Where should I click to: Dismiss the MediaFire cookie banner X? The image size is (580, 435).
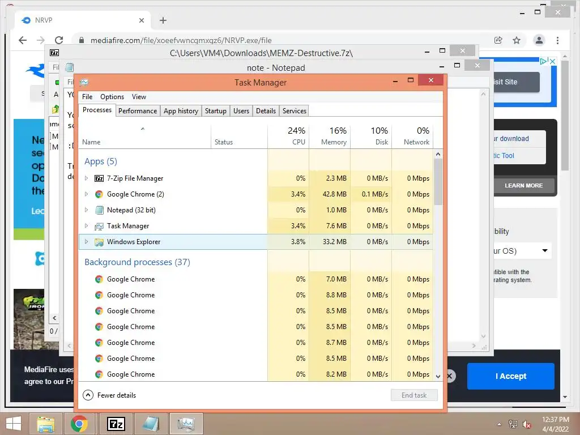pyautogui.click(x=450, y=376)
